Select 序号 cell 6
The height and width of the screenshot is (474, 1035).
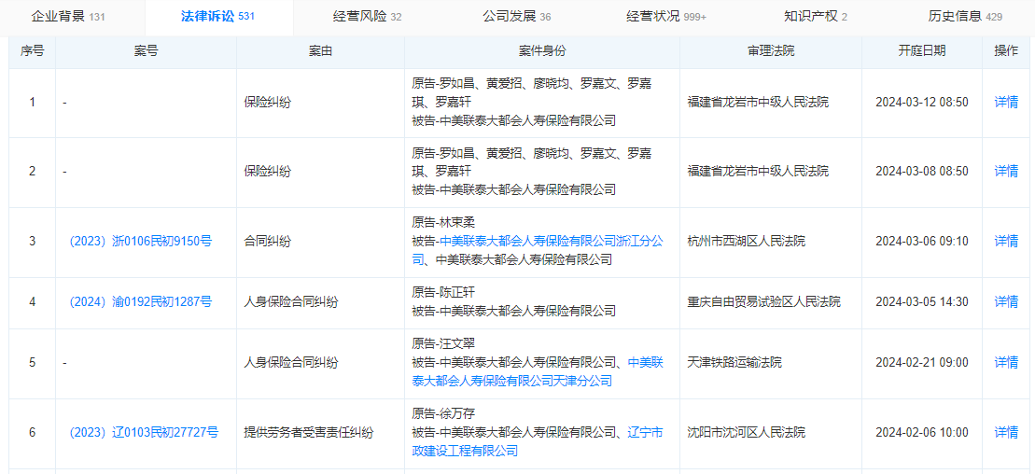click(32, 432)
